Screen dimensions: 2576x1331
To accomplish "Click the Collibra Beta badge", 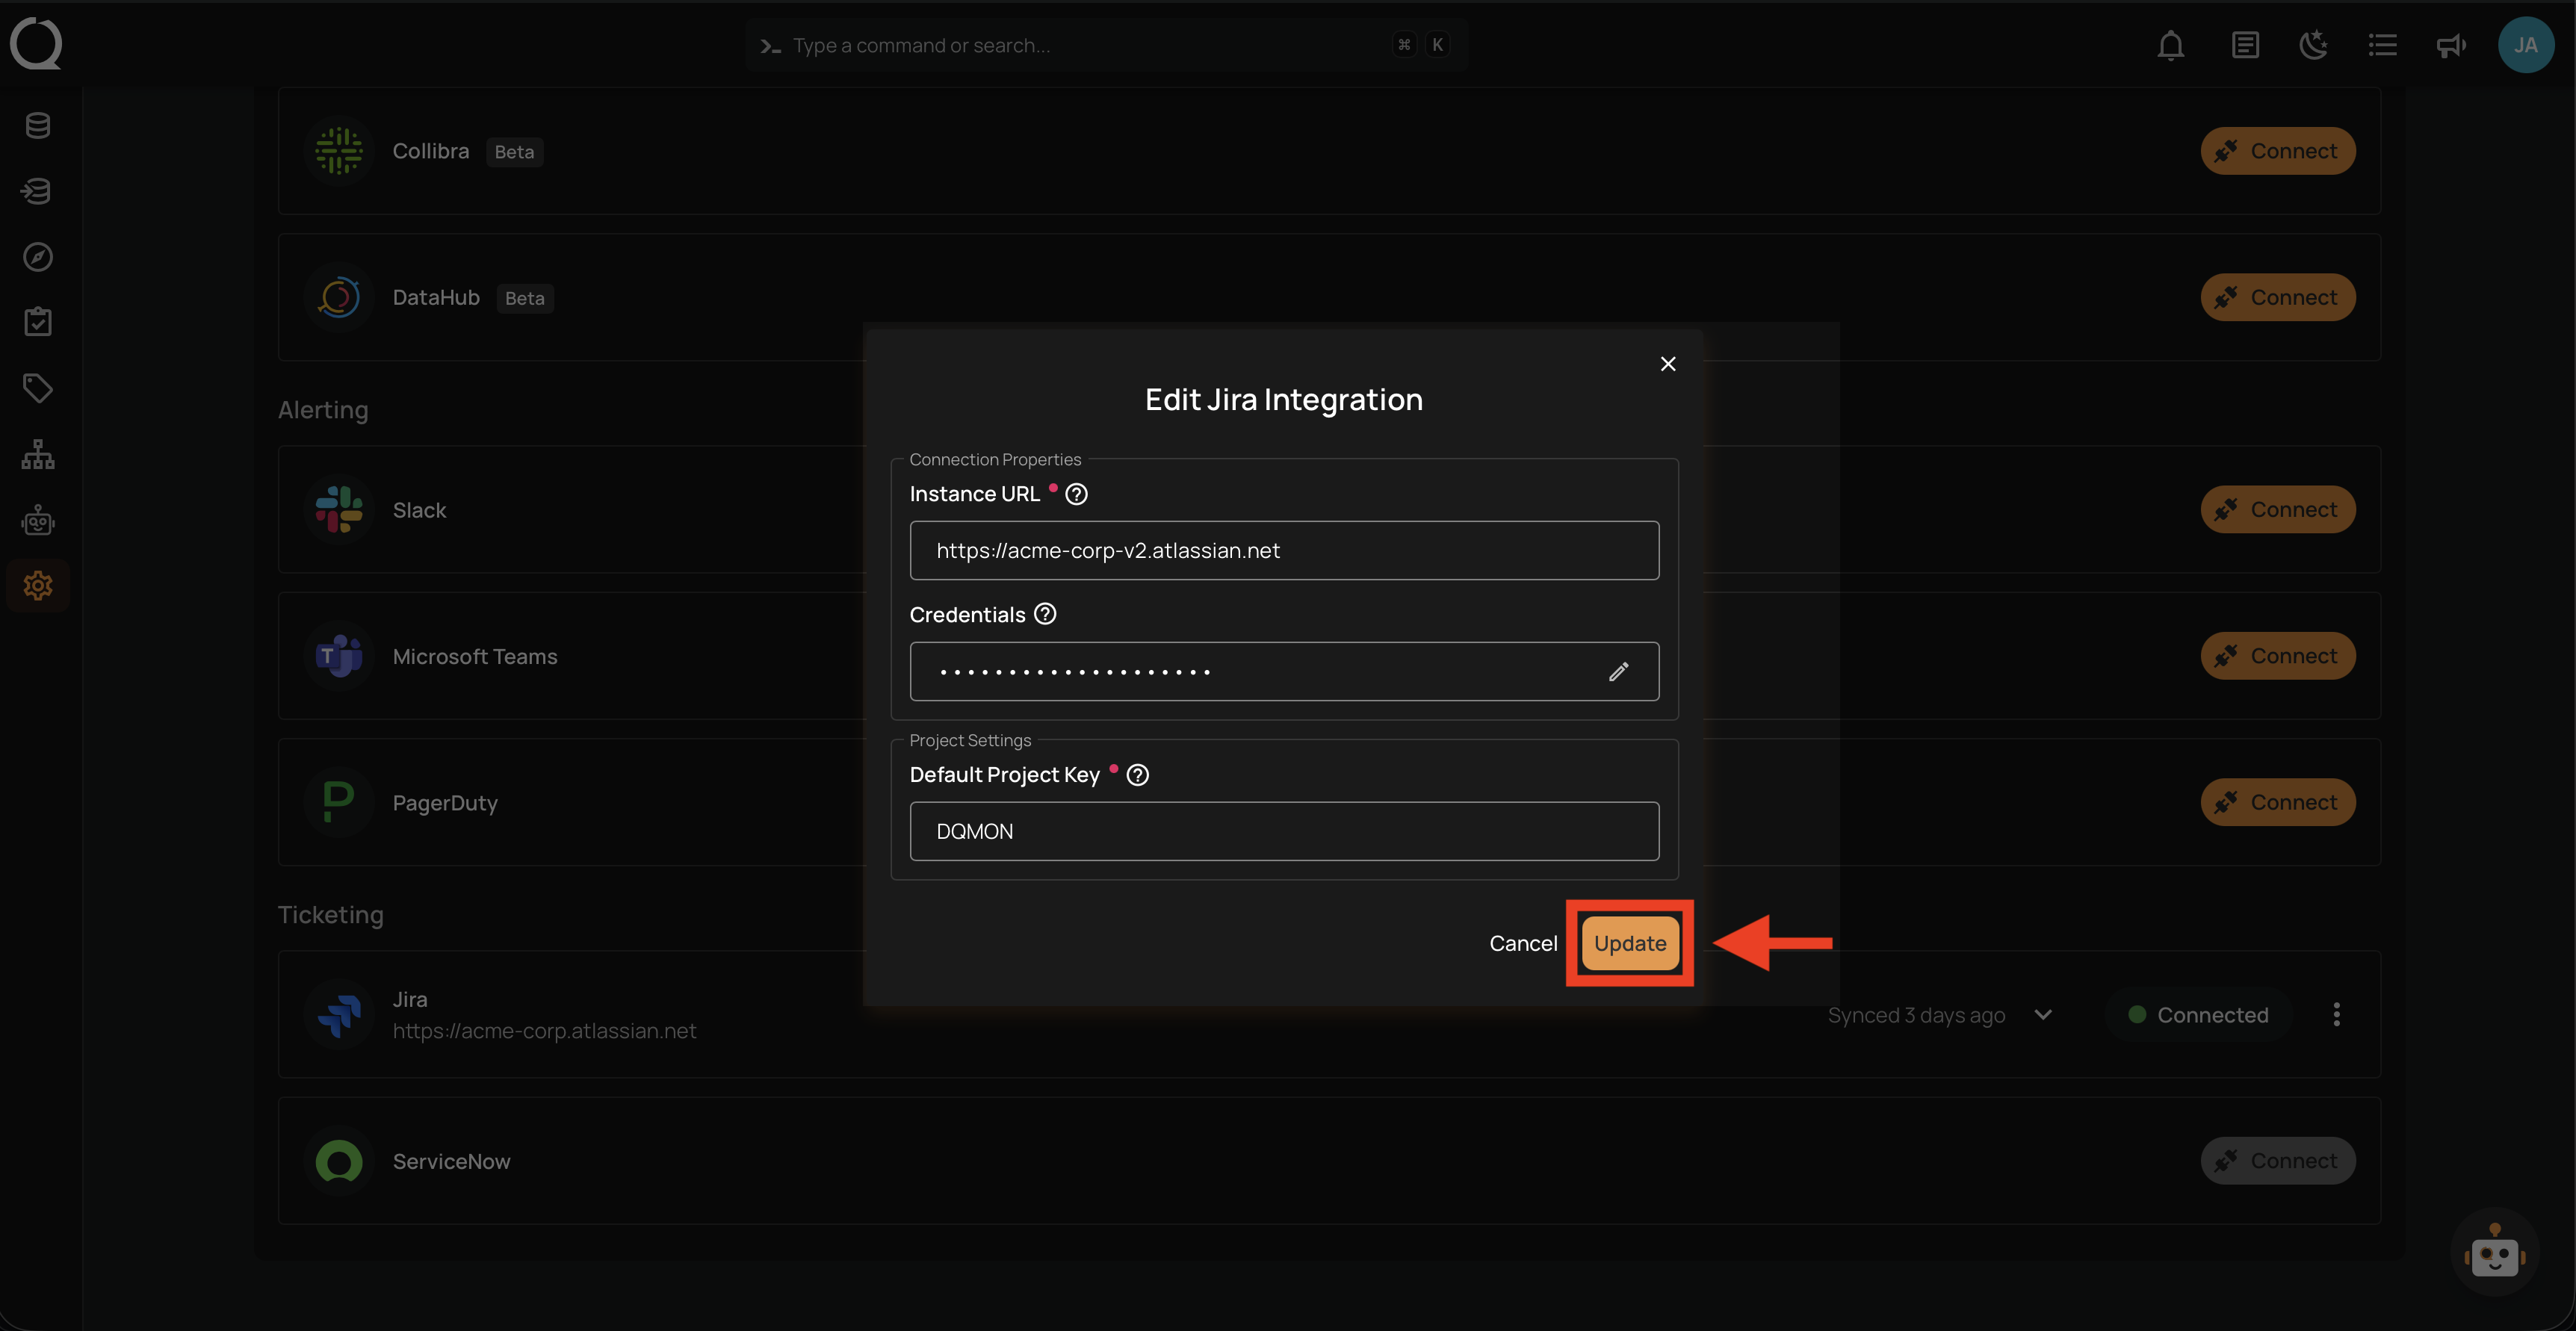I will [x=514, y=152].
